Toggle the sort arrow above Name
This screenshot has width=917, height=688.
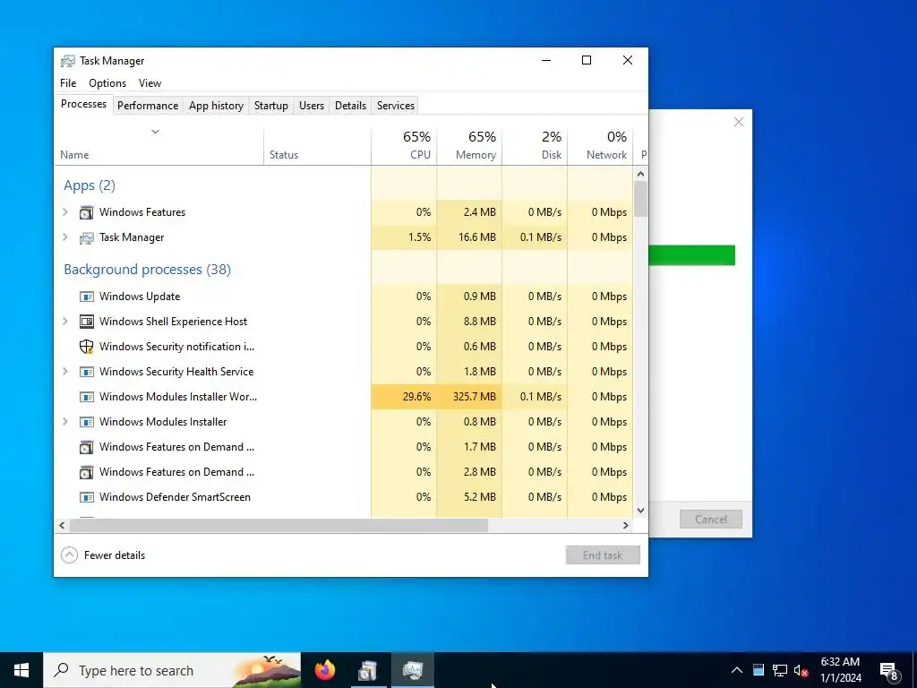click(x=155, y=132)
